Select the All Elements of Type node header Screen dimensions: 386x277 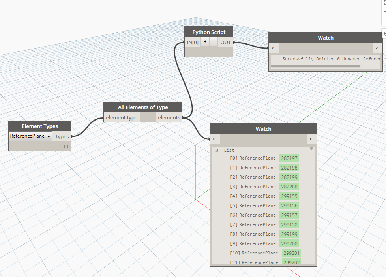143,107
